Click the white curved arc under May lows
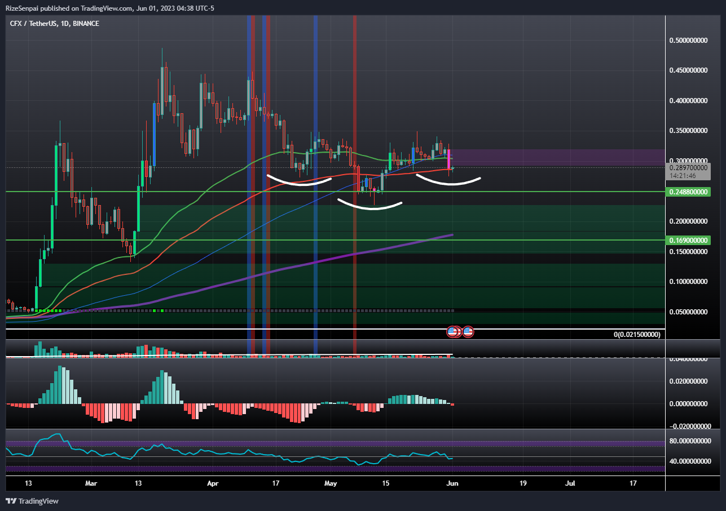This screenshot has width=726, height=511. coord(369,206)
